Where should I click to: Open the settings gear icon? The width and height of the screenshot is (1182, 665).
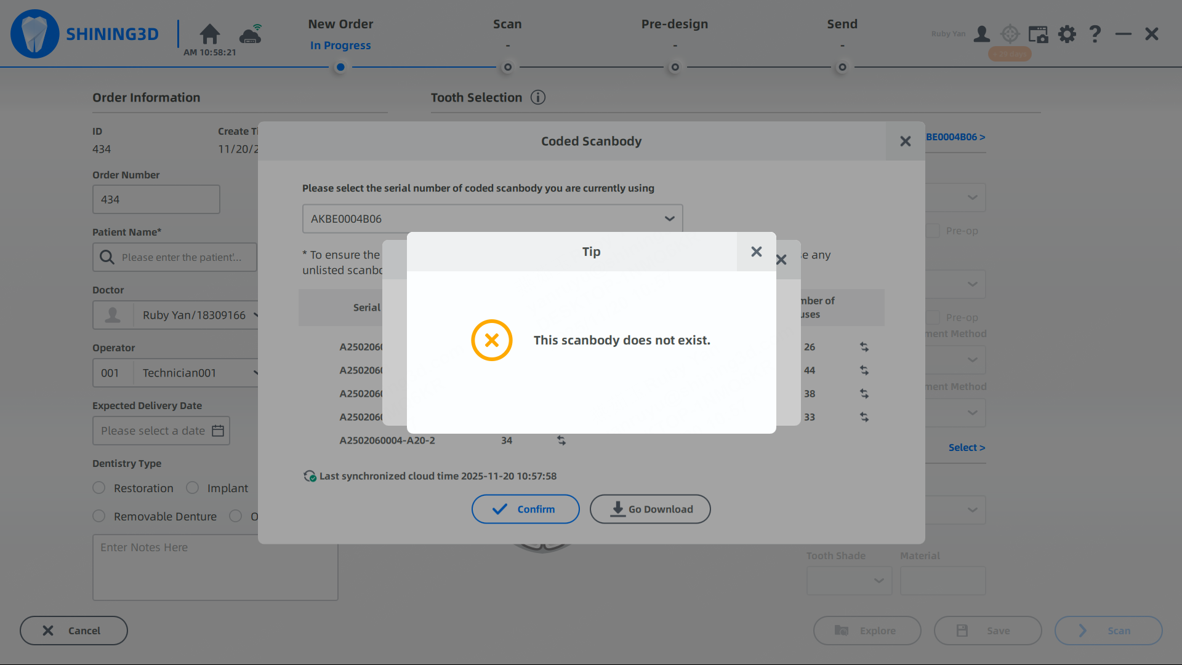1067,34
